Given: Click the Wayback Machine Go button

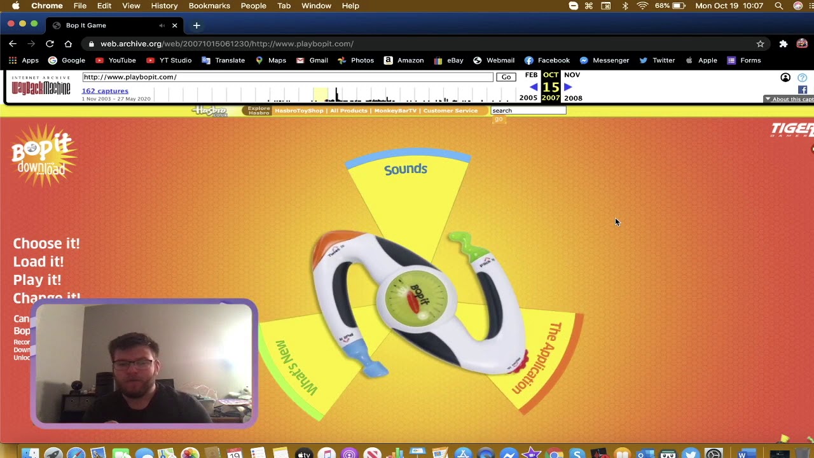Looking at the screenshot, I should pos(506,77).
